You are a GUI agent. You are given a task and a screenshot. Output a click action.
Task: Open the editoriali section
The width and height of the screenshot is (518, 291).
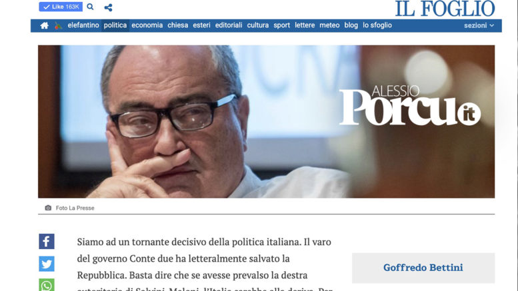tap(229, 25)
